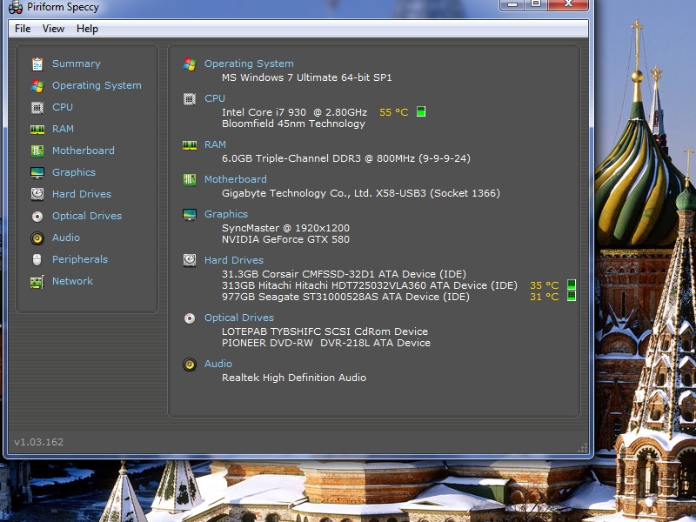Click the Summary icon in sidebar
The width and height of the screenshot is (696, 522).
37,64
